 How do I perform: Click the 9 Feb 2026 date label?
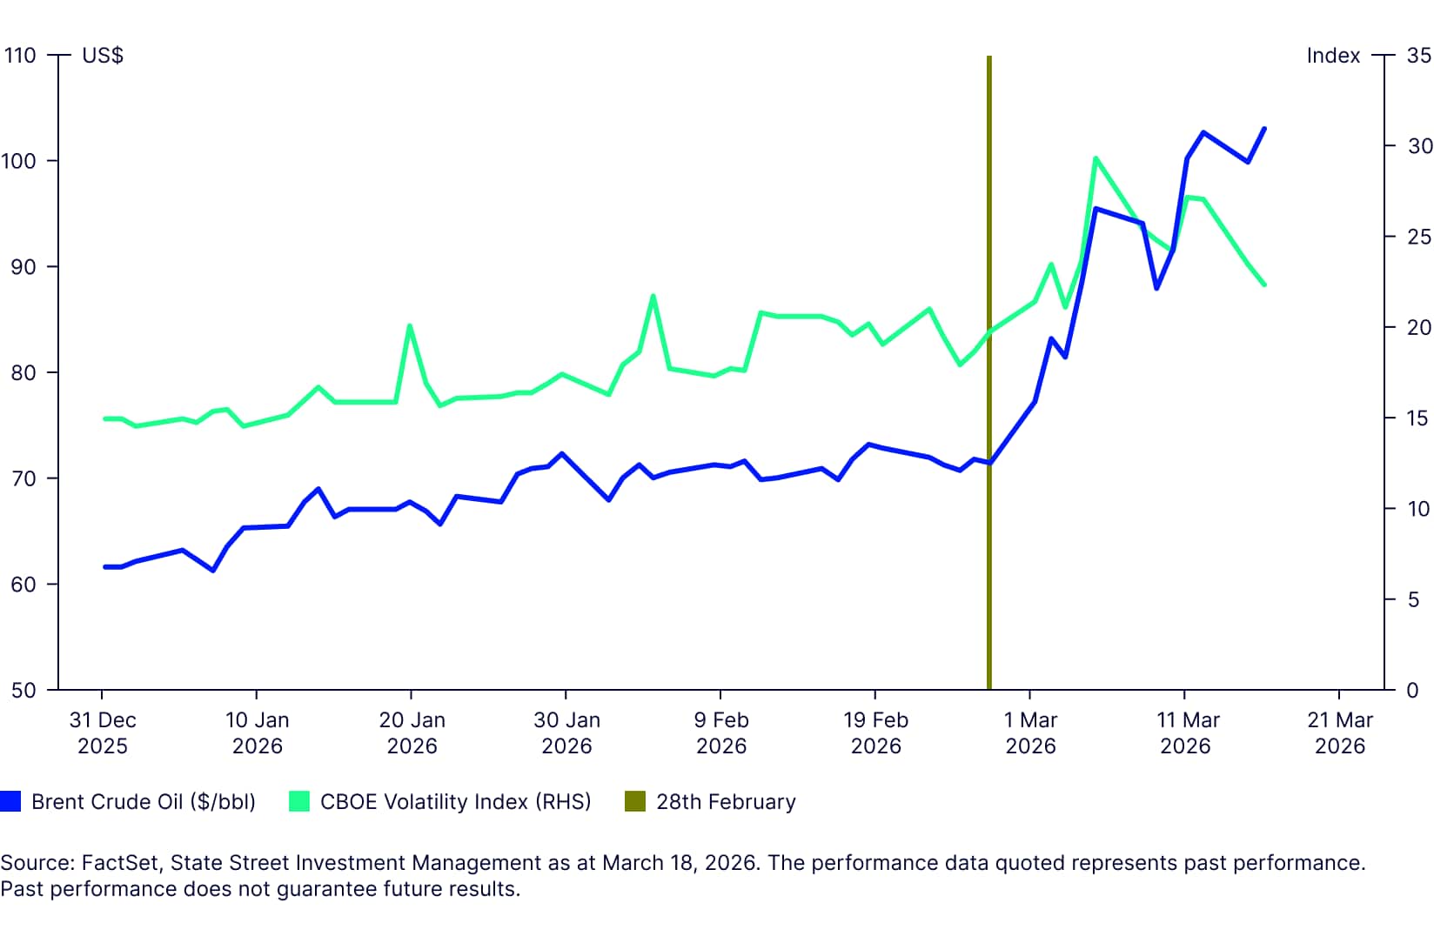tap(721, 732)
